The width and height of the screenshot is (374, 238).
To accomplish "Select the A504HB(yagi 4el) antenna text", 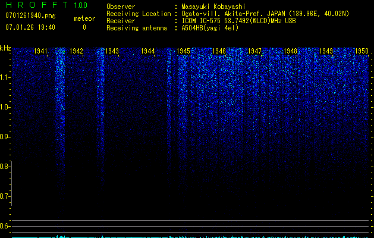I will coord(210,28).
